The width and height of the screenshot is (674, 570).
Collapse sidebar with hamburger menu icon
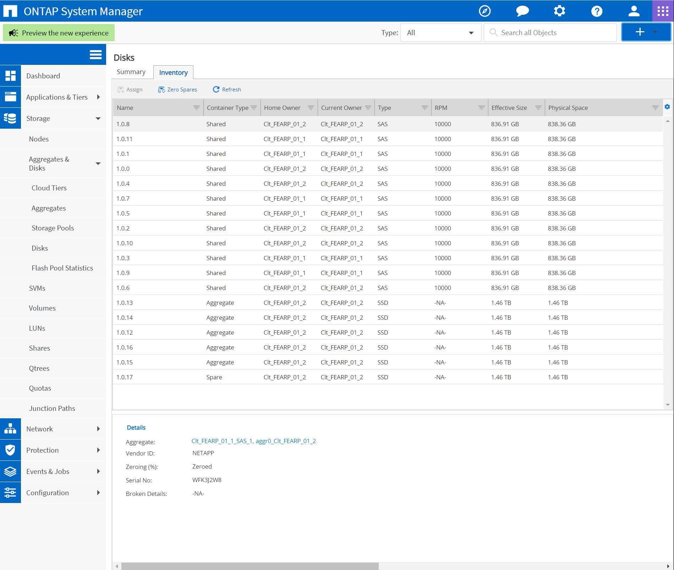click(95, 54)
